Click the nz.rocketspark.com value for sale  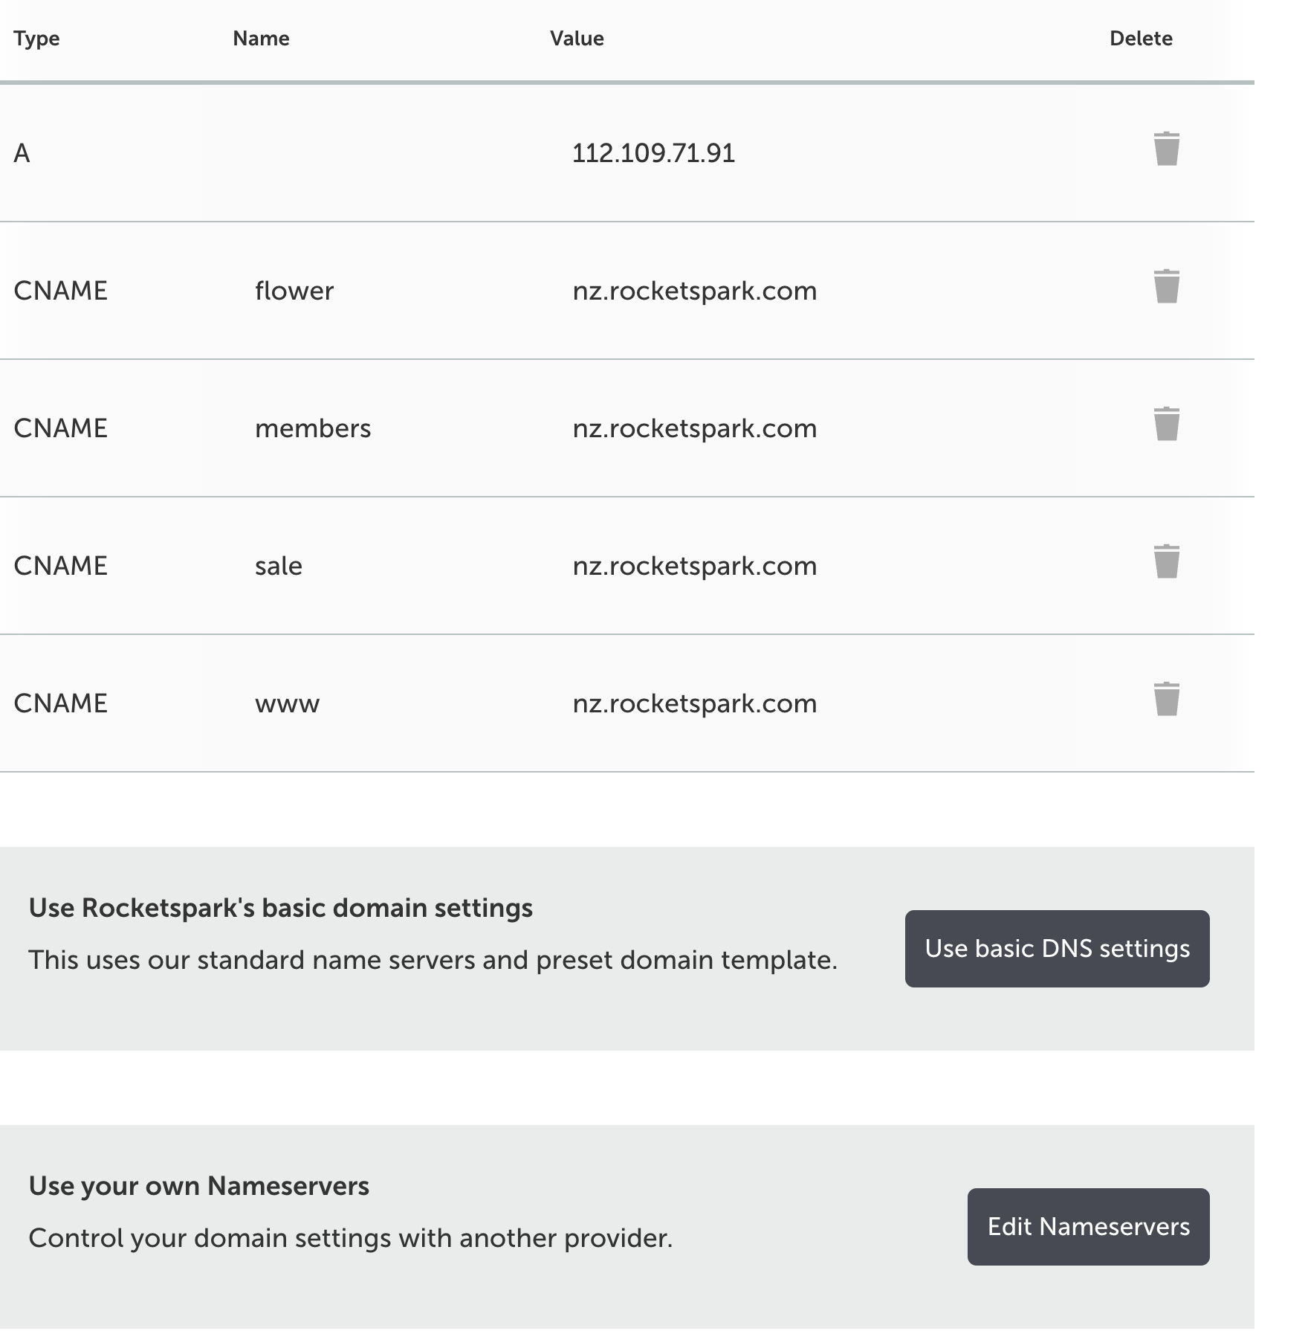(695, 566)
